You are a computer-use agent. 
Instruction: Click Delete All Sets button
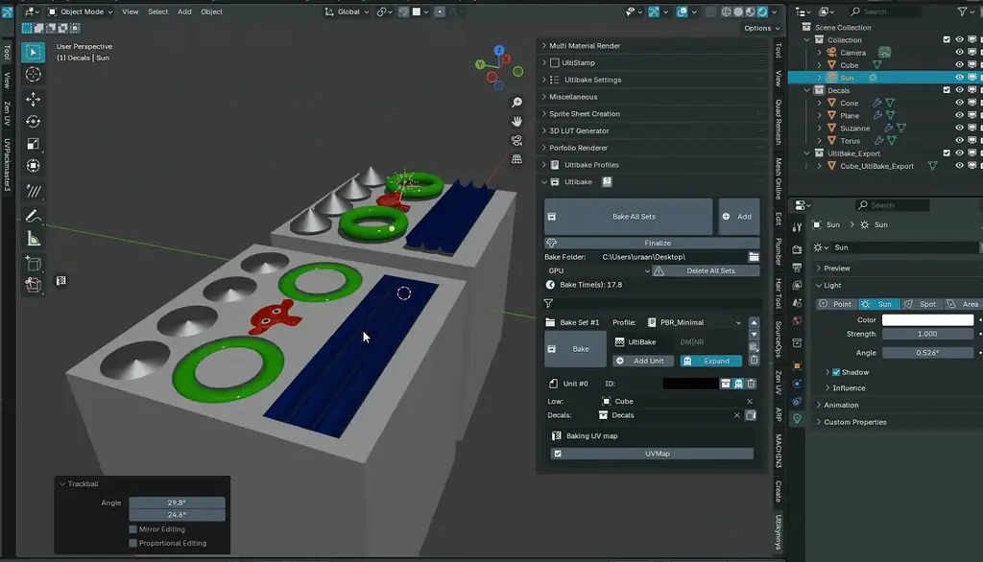coord(706,270)
